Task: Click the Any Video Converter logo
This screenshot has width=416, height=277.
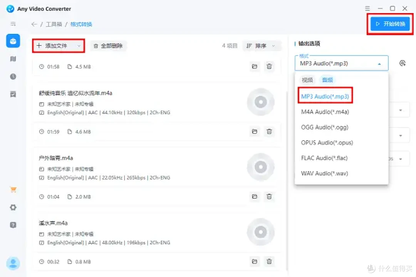Action: pos(10,9)
